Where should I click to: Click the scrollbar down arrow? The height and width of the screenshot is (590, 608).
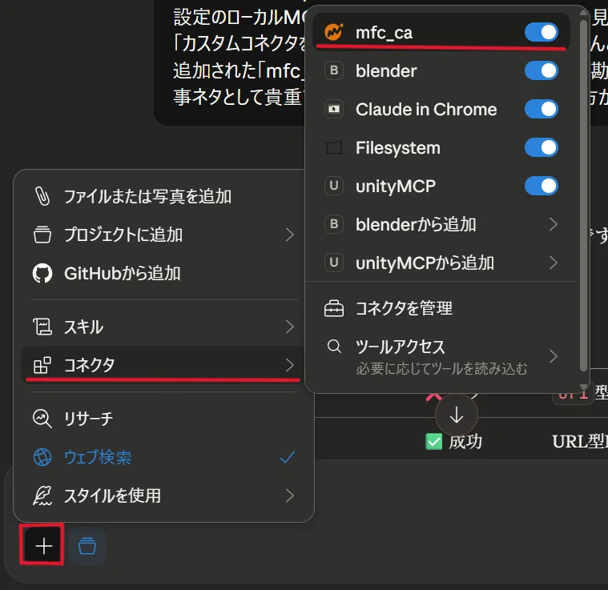583,387
